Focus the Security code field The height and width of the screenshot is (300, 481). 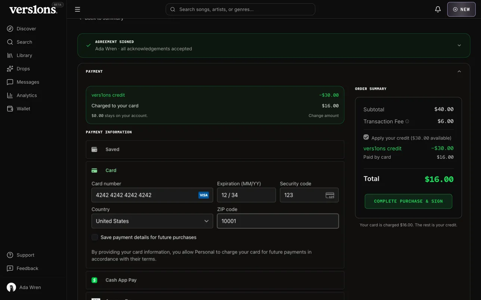(x=309, y=195)
